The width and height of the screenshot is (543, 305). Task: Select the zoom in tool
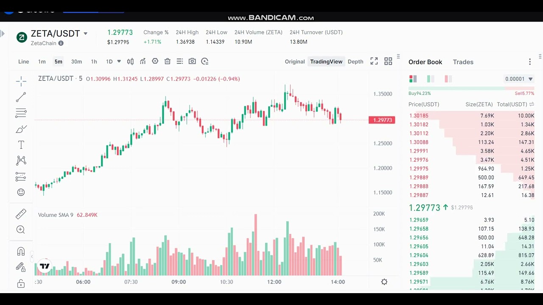click(x=21, y=230)
